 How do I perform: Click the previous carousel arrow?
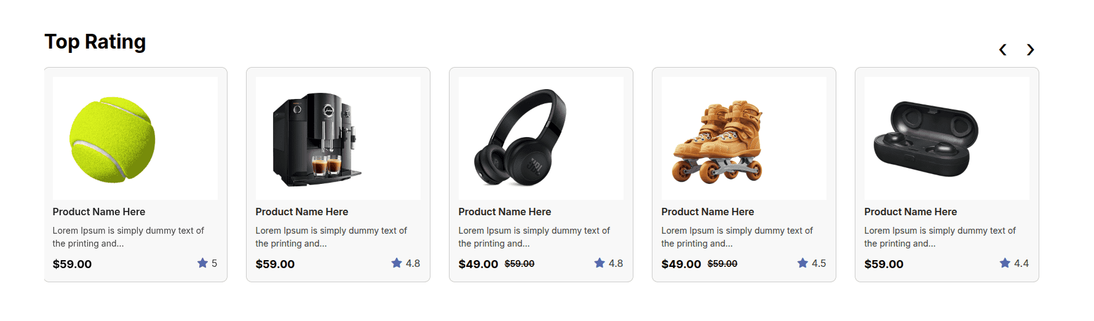[1002, 50]
